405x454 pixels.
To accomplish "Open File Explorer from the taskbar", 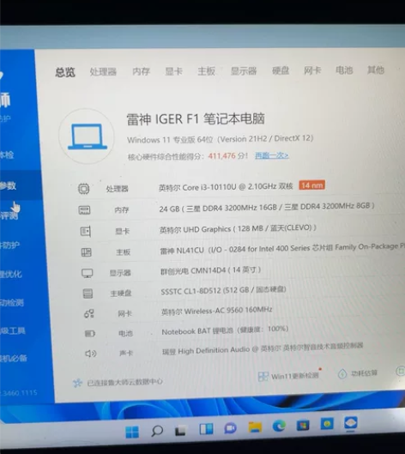I will (x=255, y=427).
